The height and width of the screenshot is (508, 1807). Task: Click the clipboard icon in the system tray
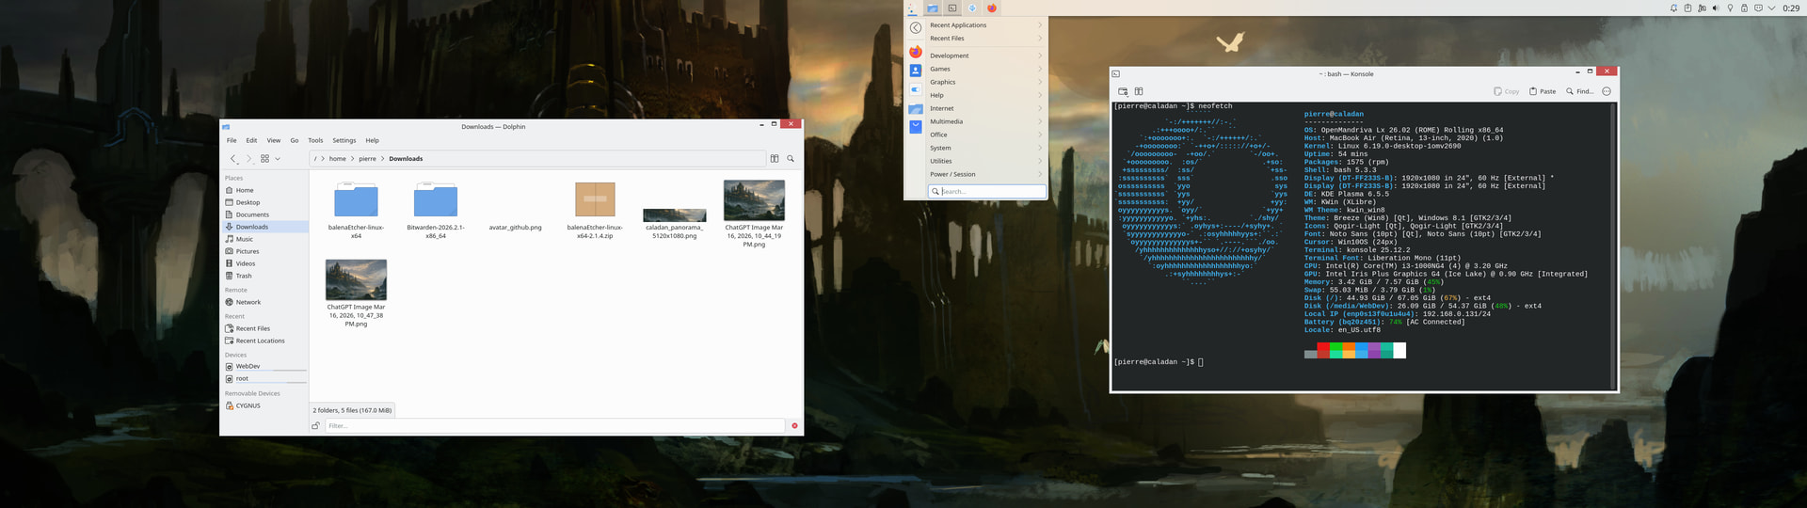(x=1687, y=8)
